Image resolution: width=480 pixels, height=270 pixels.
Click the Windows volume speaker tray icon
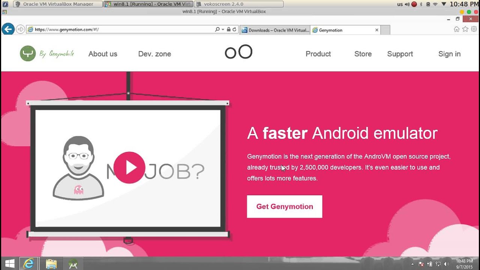[446, 264]
